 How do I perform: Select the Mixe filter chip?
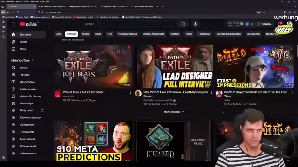98,34
